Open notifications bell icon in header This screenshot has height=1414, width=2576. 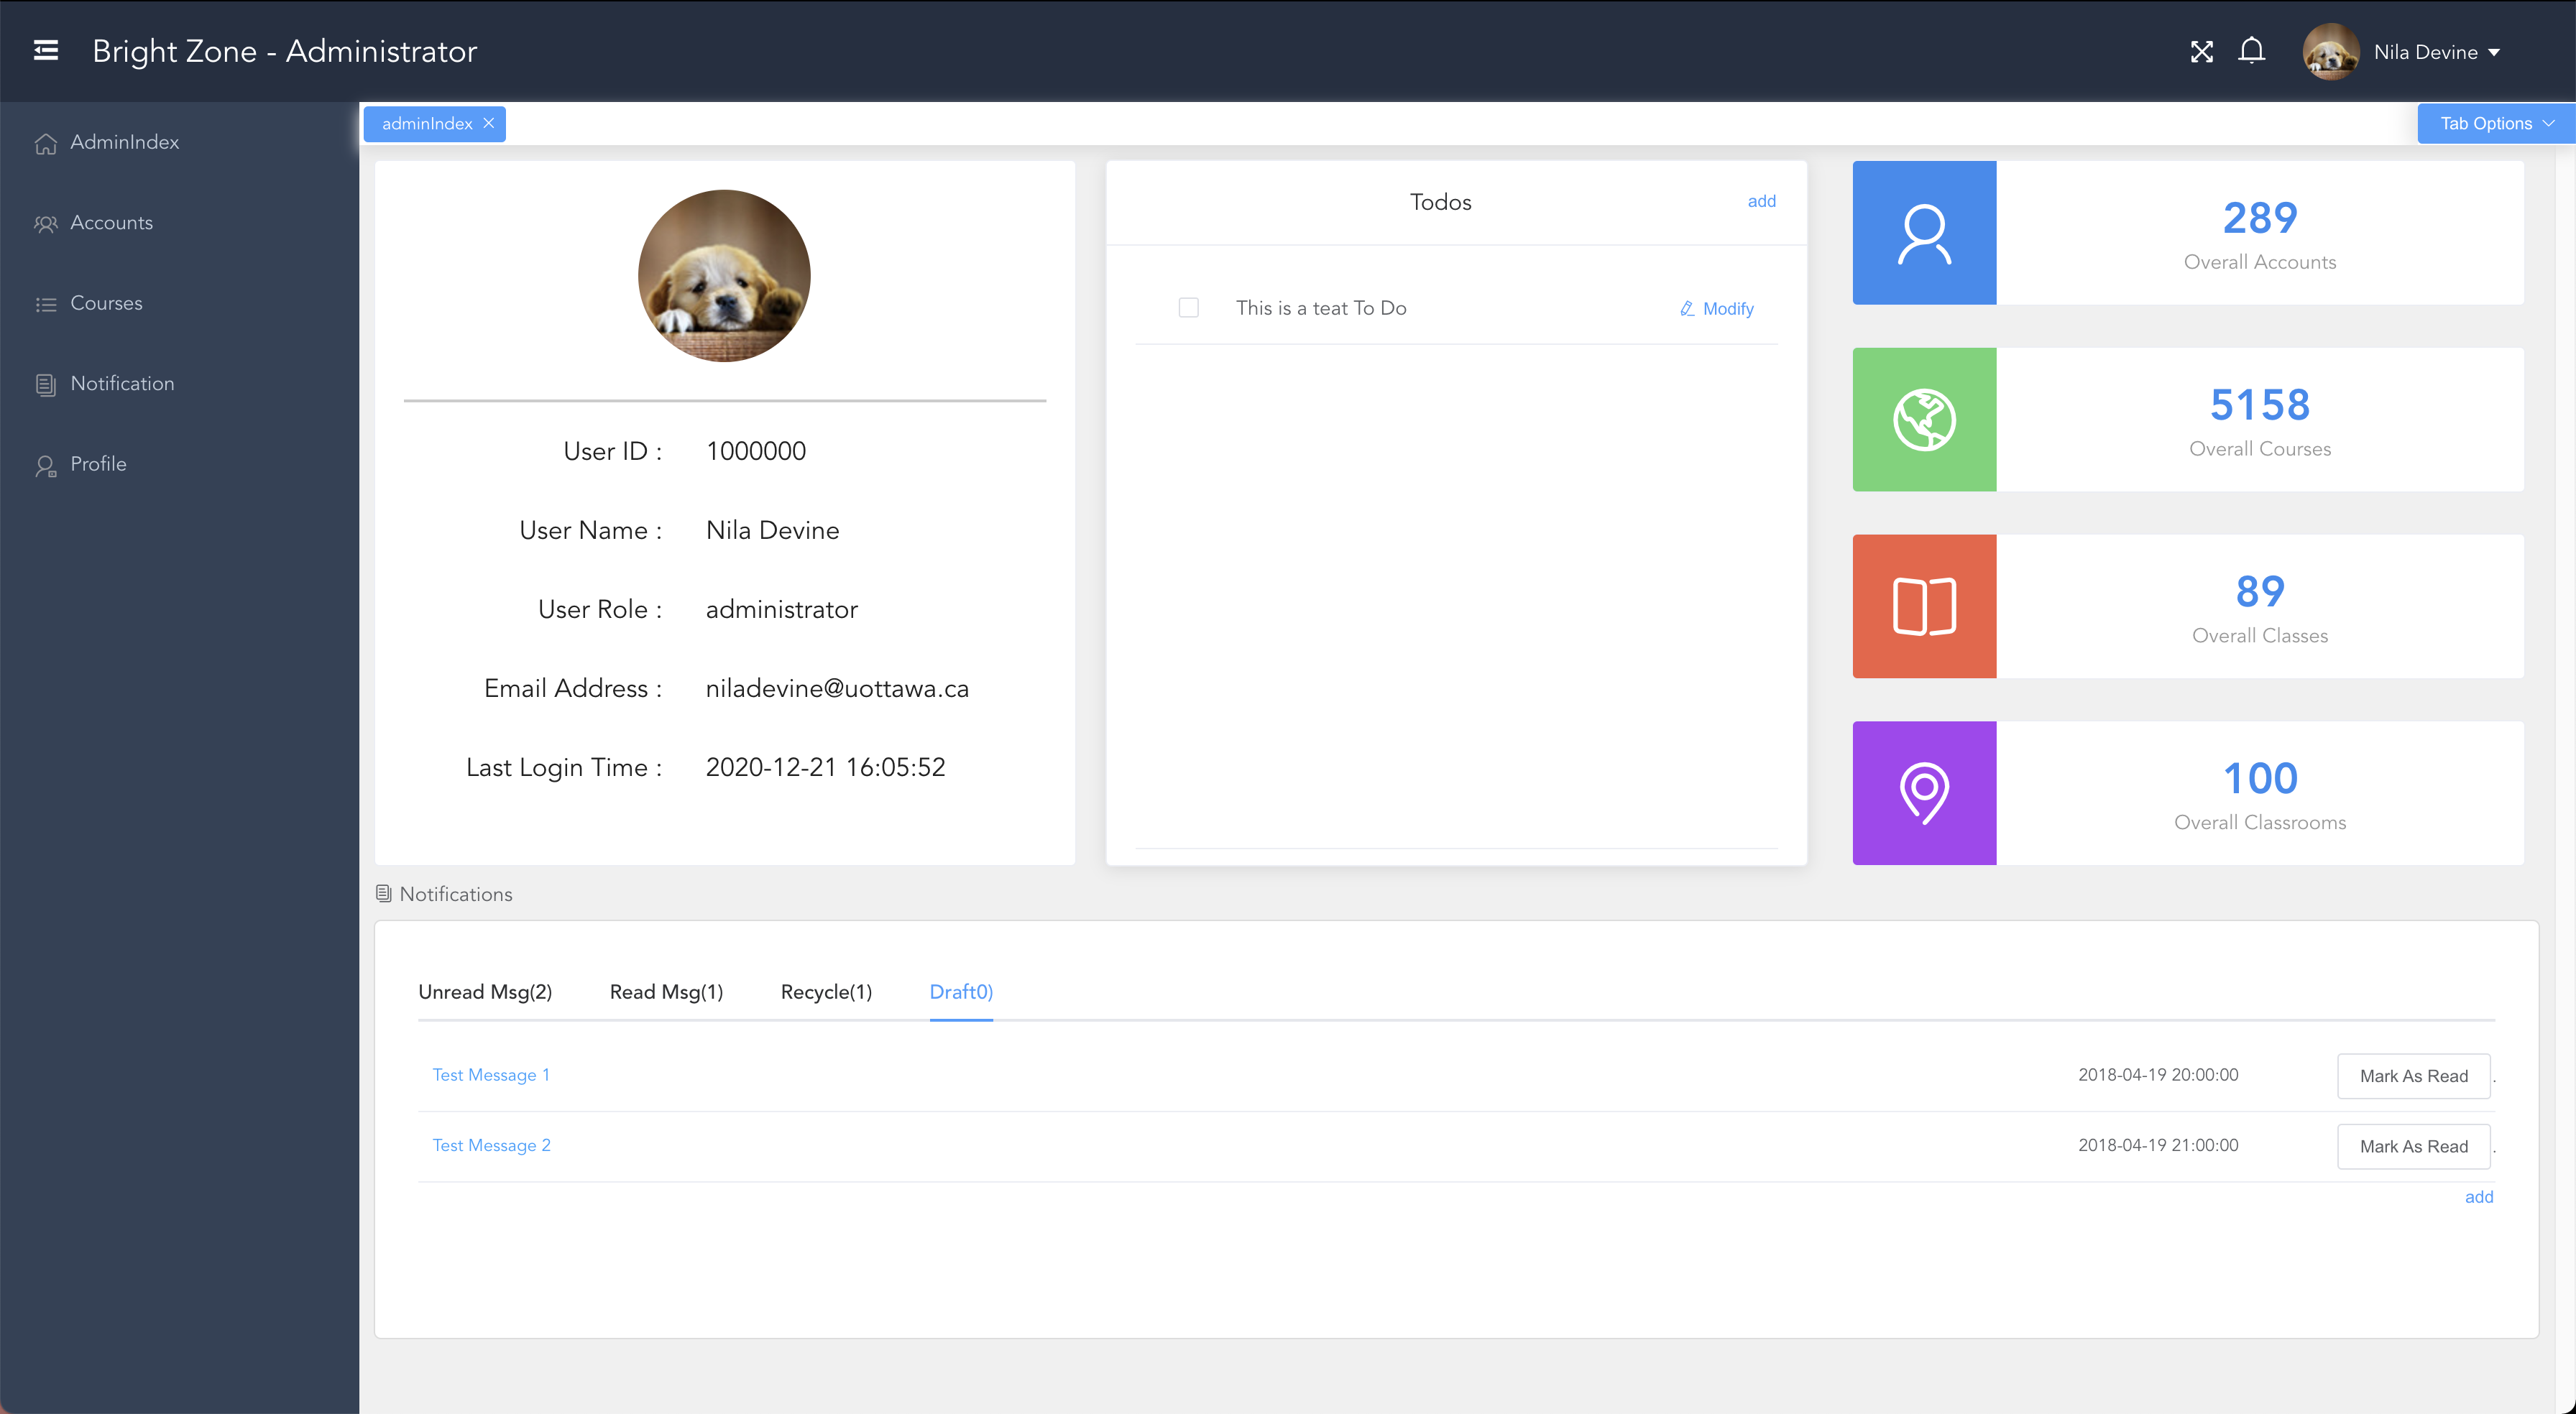click(2251, 51)
